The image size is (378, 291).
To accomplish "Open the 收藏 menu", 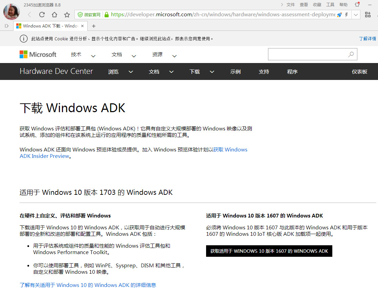I will point(317,5).
